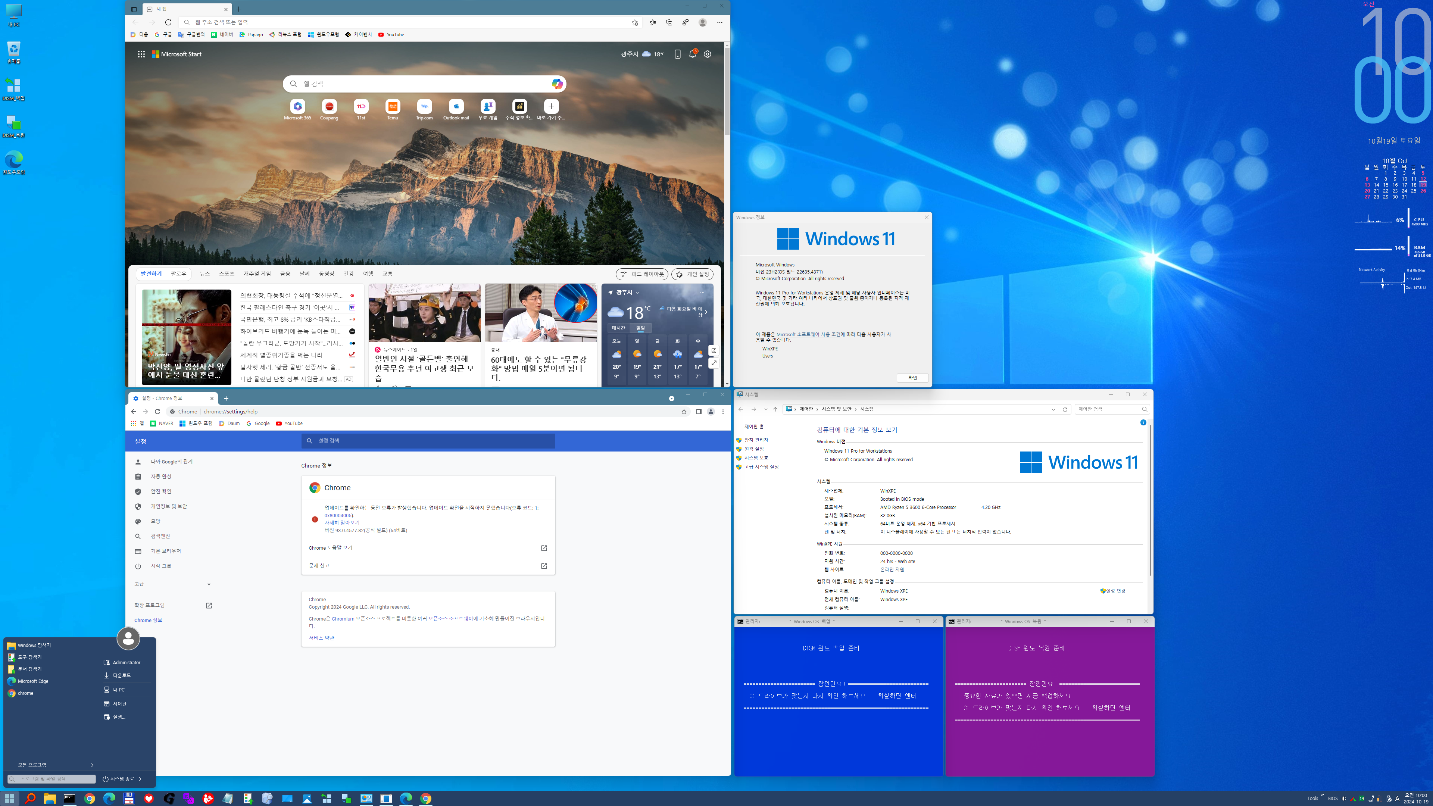Viewport: 1433px width, 806px height.
Task: Expand the 고급 section in Chrome settings
Action: pos(172,584)
